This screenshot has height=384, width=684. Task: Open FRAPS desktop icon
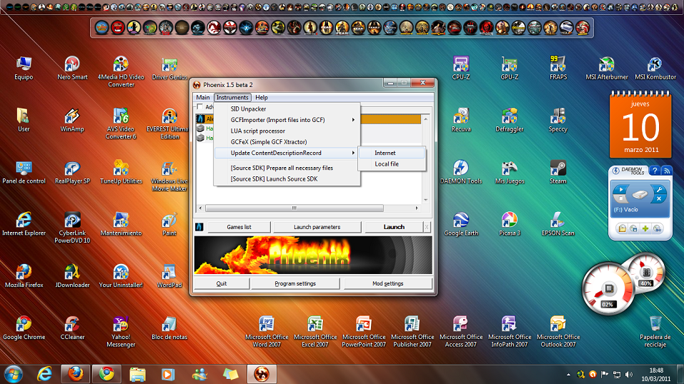(x=558, y=69)
